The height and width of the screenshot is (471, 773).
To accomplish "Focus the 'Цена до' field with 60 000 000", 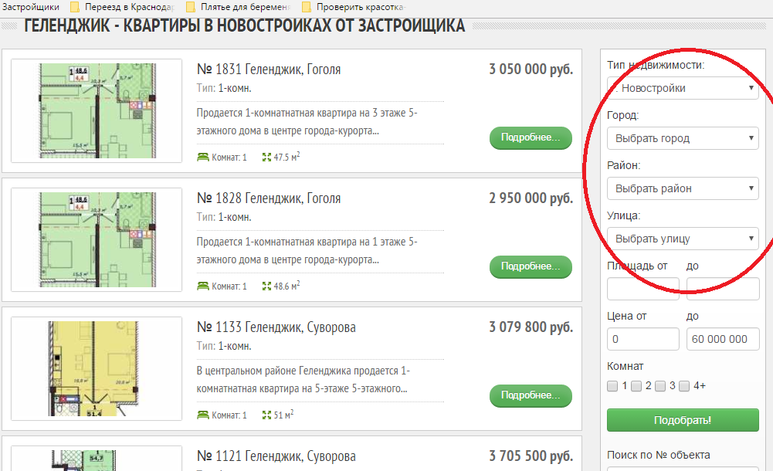I will tap(723, 339).
